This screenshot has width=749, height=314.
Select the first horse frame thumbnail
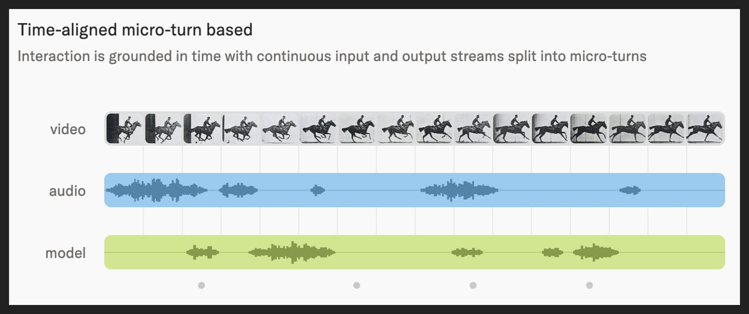[125, 129]
